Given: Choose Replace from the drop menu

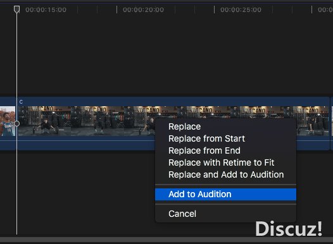Looking at the screenshot, I should (x=185, y=126).
